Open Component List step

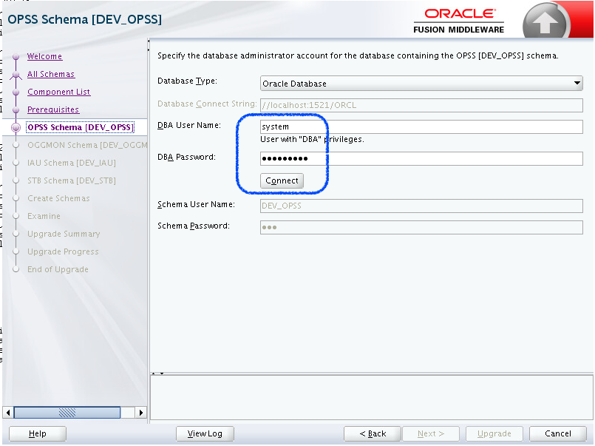point(59,92)
